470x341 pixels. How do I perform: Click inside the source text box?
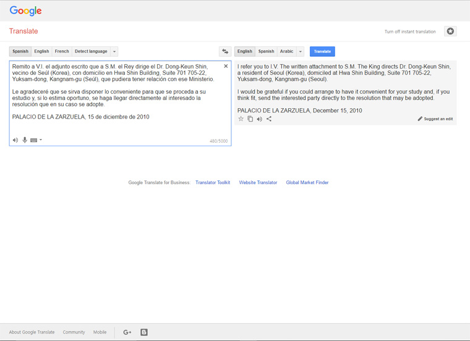pos(120,103)
